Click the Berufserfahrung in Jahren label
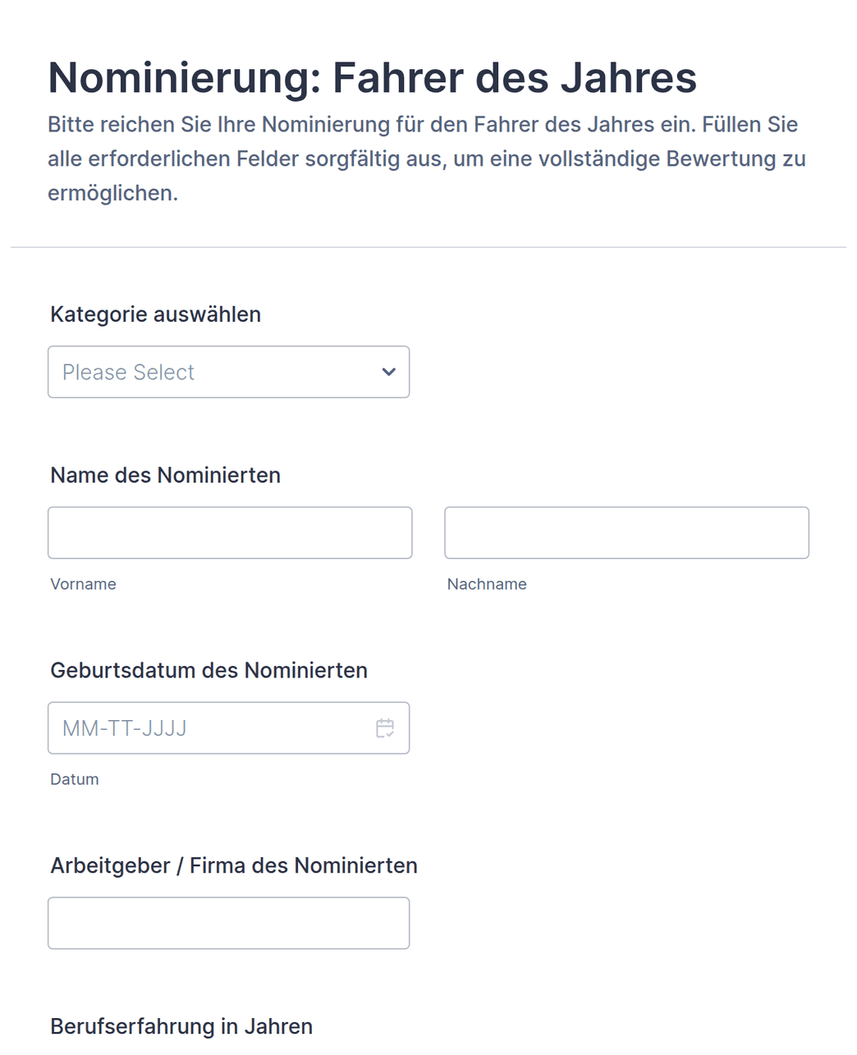Viewport: 857px width, 1055px height. (181, 1027)
